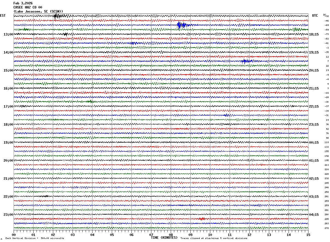Screen dimensions: 330x242
Task: Click the DC offset value '228'
Action: click(327, 174)
